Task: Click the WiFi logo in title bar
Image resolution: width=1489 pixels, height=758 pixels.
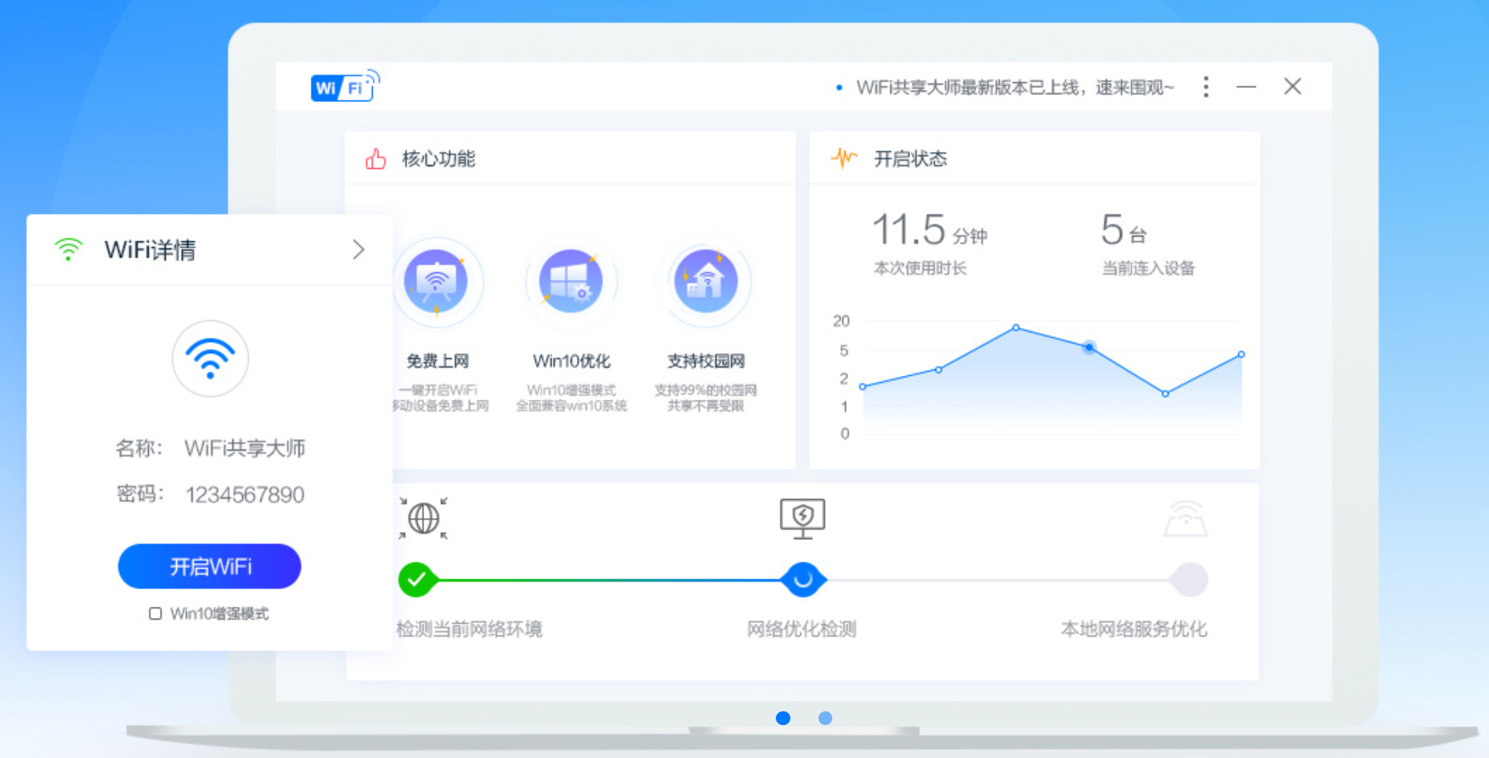Action: click(345, 85)
